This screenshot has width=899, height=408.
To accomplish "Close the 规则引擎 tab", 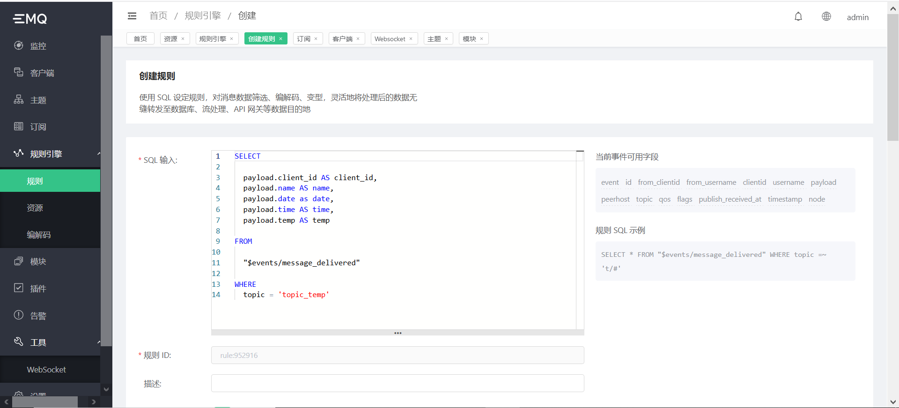I will pyautogui.click(x=231, y=39).
